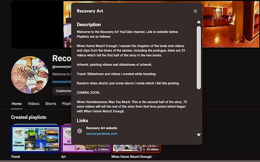Click When Home Wasn't Enough playlist title

click(132, 157)
